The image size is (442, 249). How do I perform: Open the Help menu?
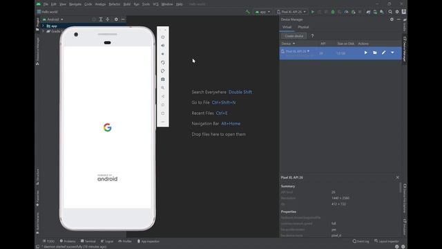[180, 4]
